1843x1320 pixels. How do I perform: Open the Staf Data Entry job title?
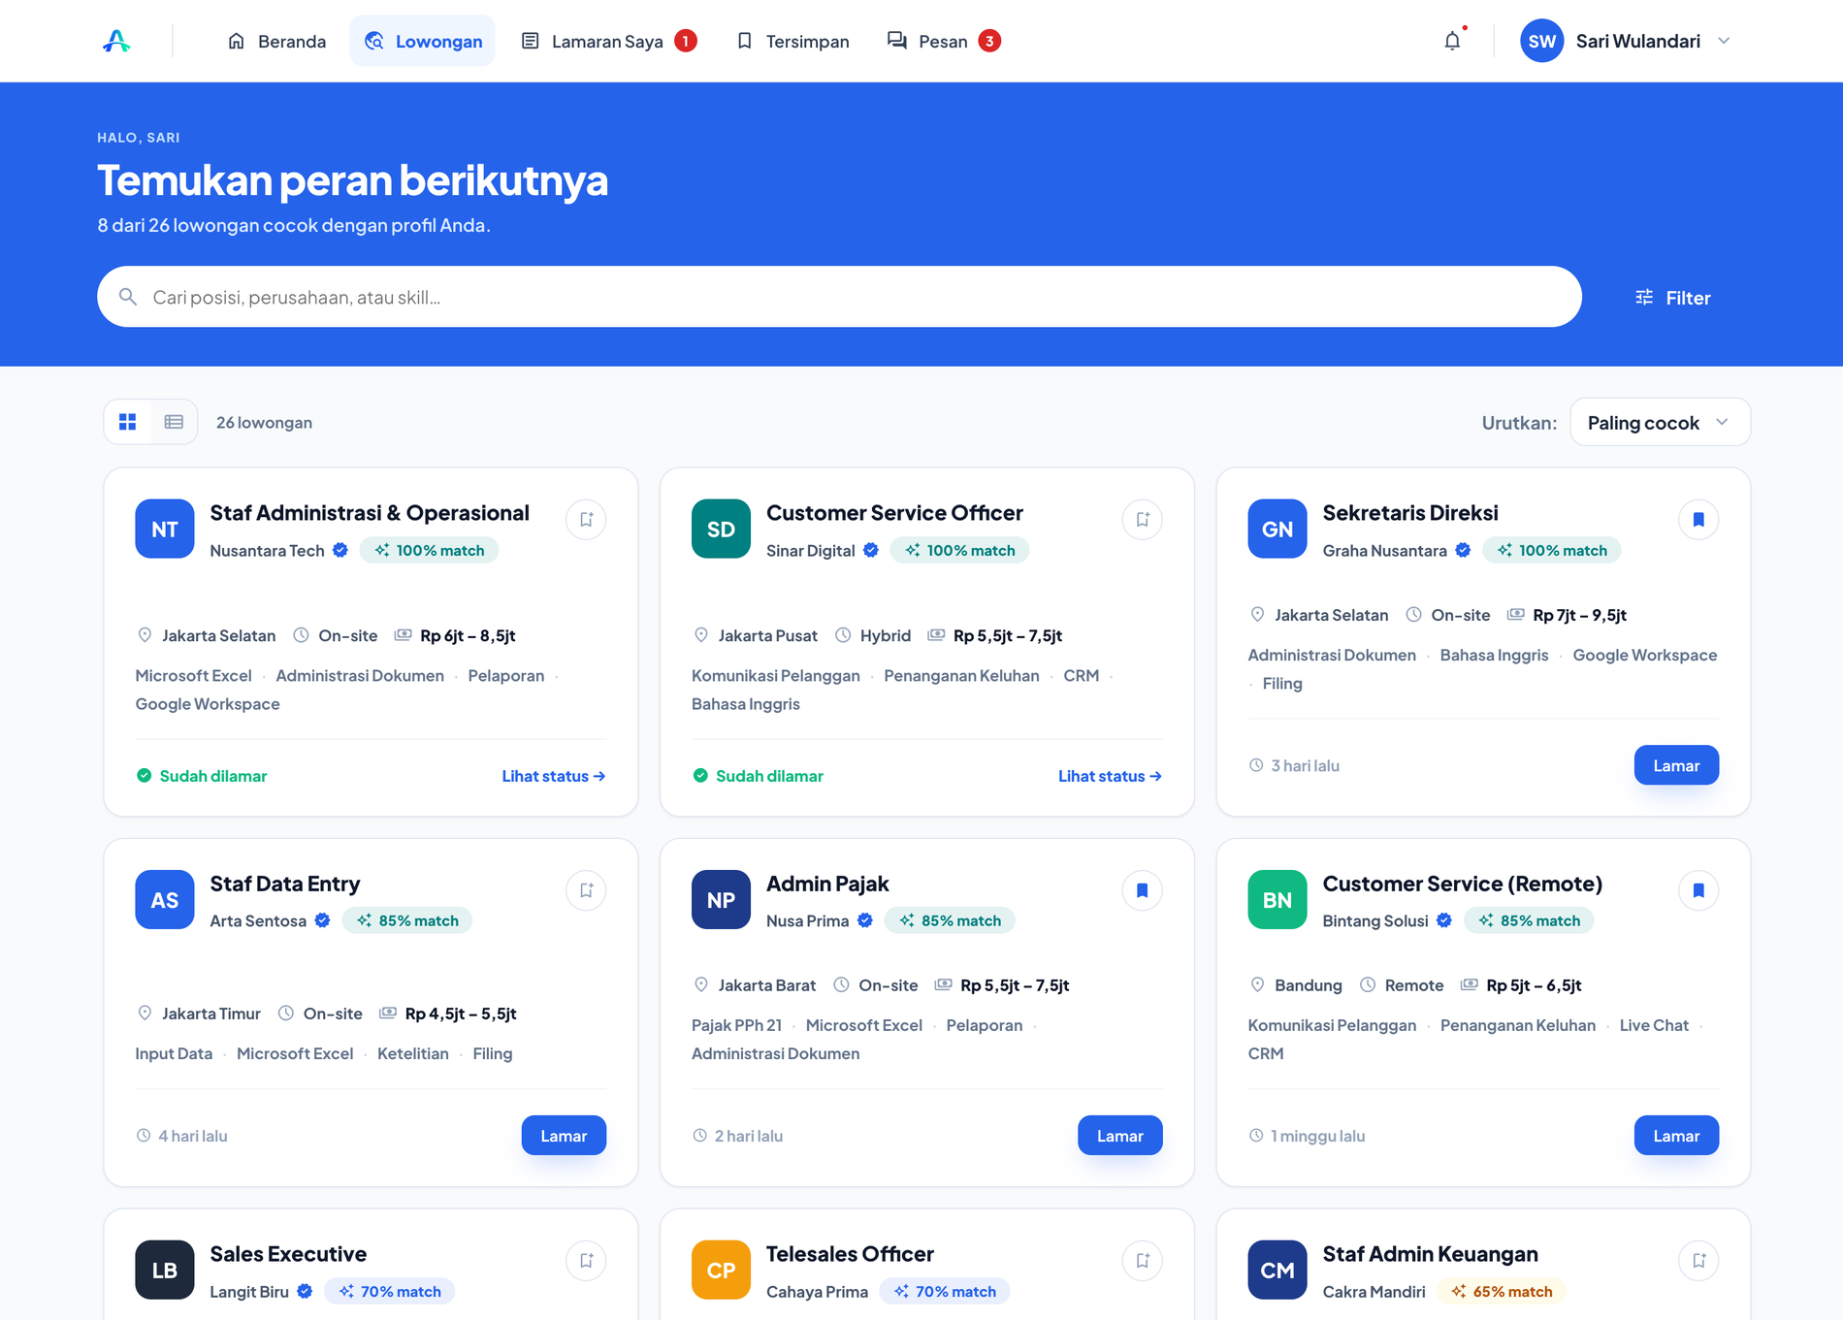(285, 884)
